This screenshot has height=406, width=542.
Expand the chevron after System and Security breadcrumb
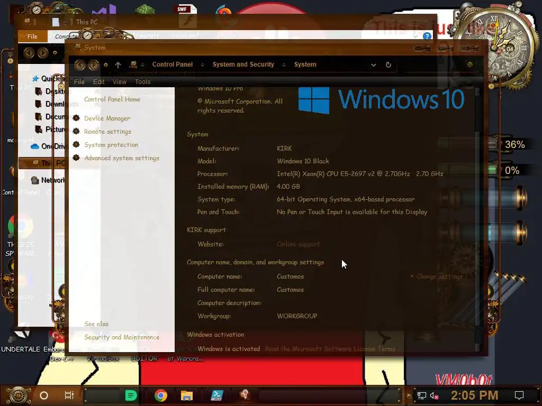tap(284, 64)
